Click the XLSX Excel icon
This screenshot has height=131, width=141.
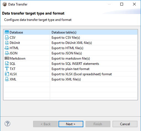click(7, 74)
